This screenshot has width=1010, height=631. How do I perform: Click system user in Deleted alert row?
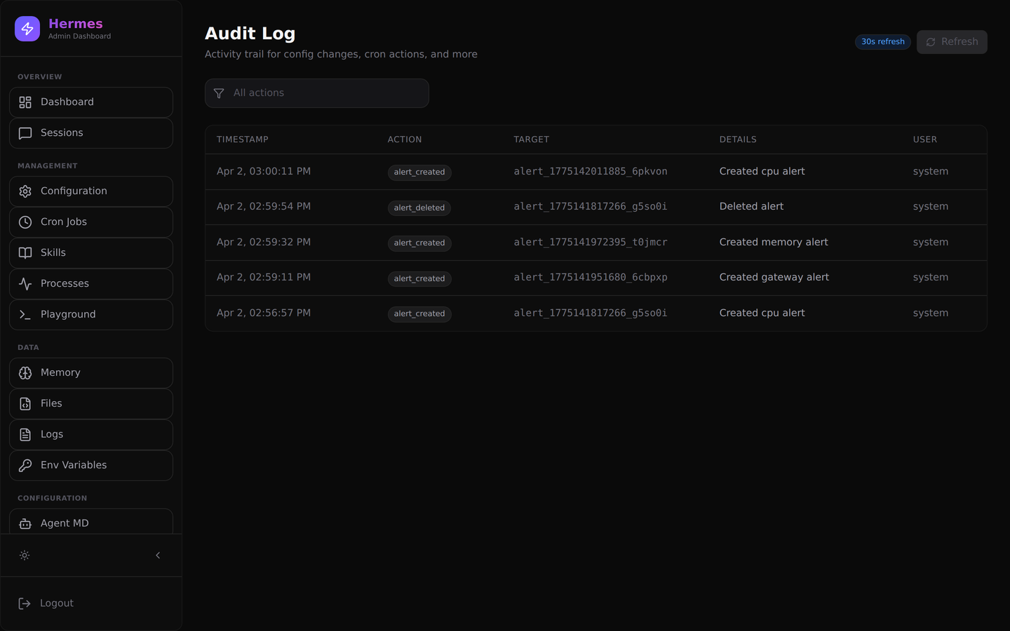[x=931, y=207]
